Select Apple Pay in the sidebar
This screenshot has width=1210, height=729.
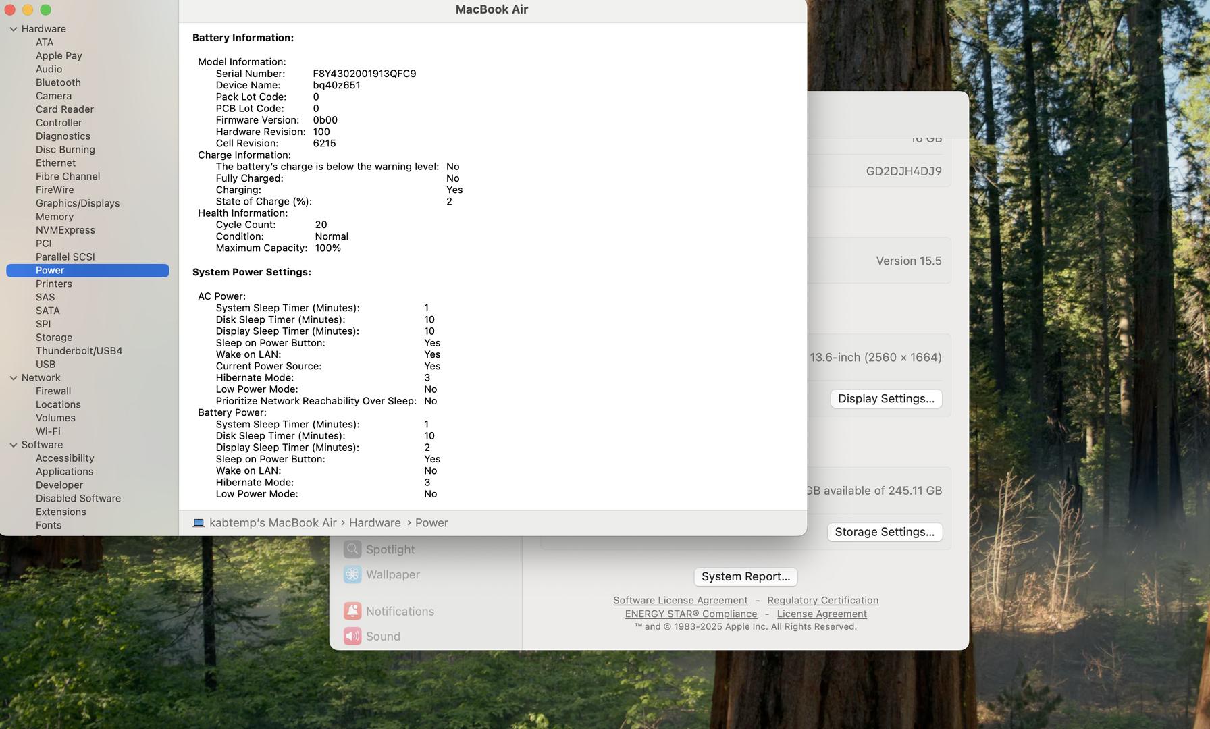click(x=59, y=55)
